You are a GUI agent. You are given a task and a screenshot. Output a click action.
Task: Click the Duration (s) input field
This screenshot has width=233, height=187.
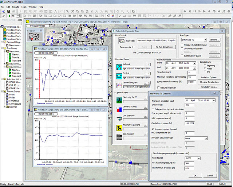click(189, 105)
